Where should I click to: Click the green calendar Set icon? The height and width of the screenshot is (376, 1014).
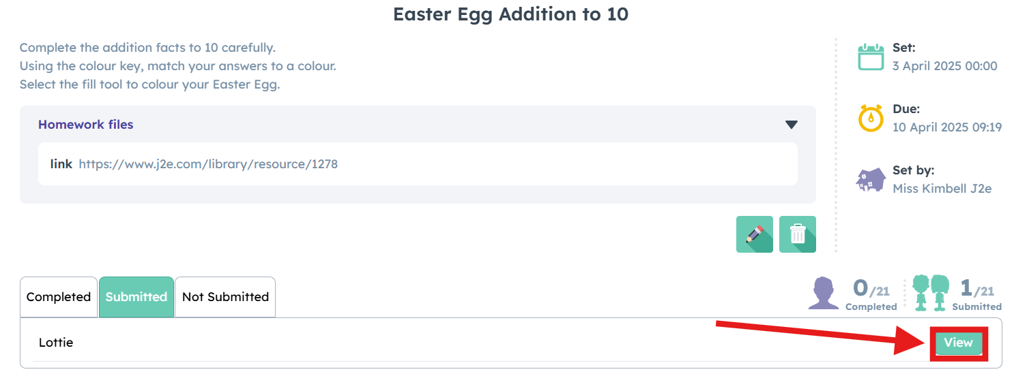(x=871, y=57)
